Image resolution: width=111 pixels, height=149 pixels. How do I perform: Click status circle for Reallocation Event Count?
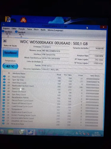point(4,112)
